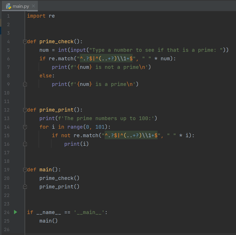Viewport: 236px width, 235px height.
Task: Run script via green arrow at line 24
Action: [x=15, y=212]
